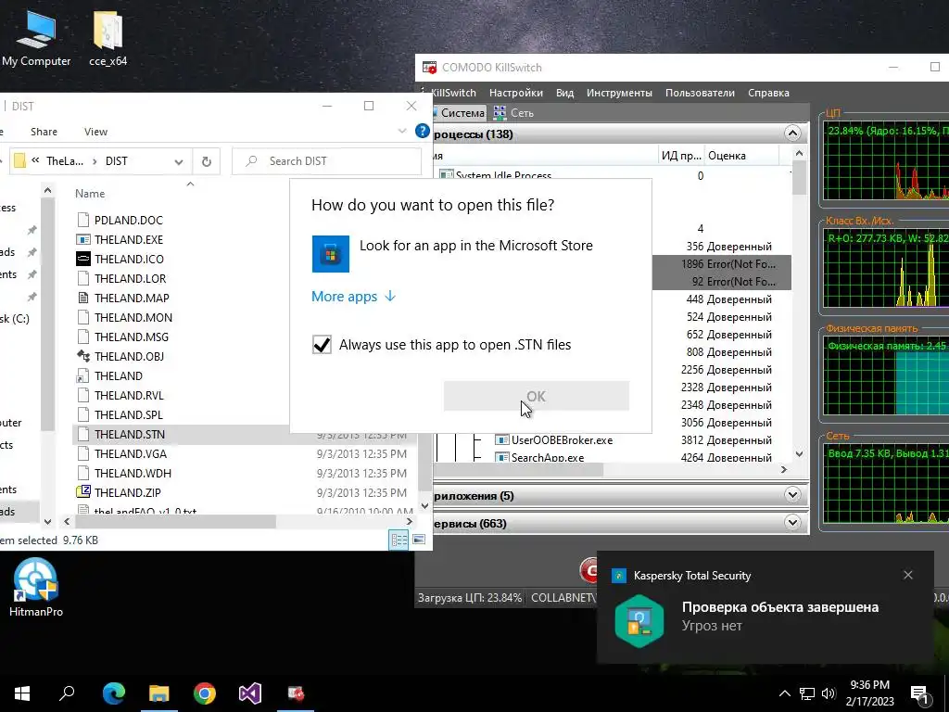Open Visual Studio from taskbar
Image resolution: width=949 pixels, height=712 pixels.
click(x=250, y=693)
